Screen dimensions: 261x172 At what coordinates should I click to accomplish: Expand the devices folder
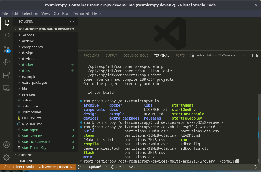46,59
